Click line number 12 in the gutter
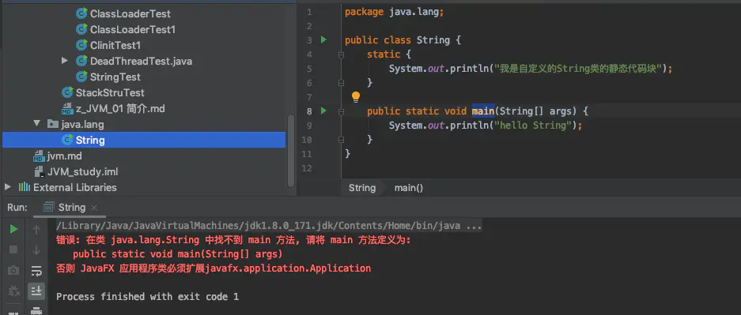 [306, 168]
